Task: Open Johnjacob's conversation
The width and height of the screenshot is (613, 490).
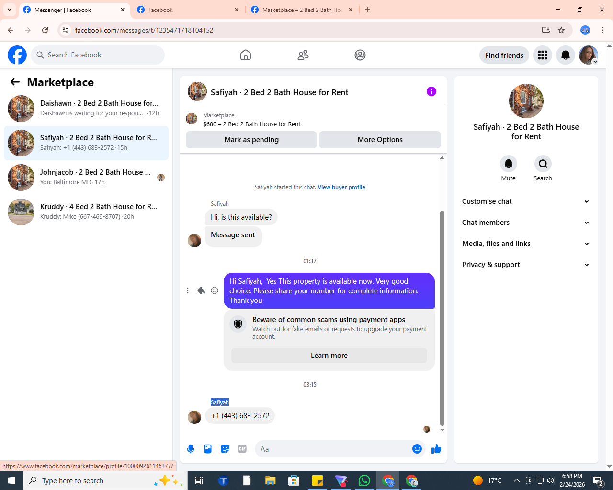Action: coord(86,178)
